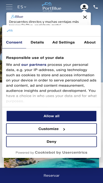103x183 pixels.
Task: Switch to the Details tab
Action: pyautogui.click(x=37, y=42)
